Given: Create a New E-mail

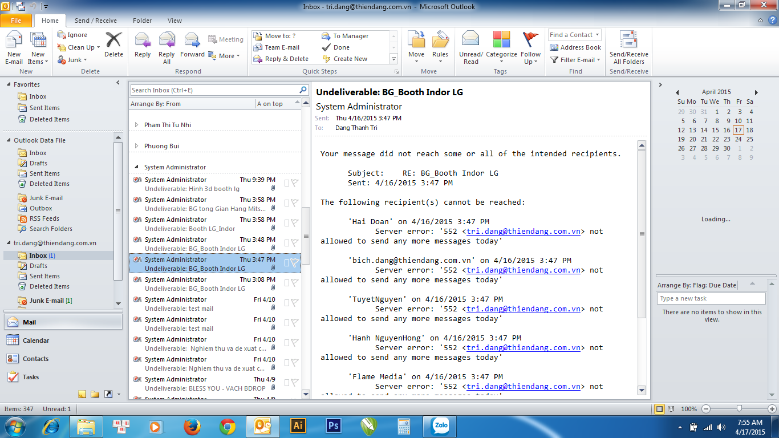Looking at the screenshot, I should [14, 48].
